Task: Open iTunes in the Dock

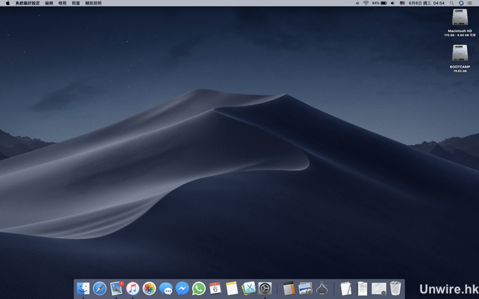Action: click(x=133, y=289)
